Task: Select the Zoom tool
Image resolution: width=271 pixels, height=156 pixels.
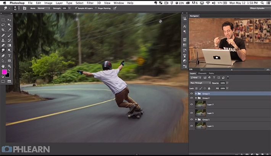Action: (9, 66)
